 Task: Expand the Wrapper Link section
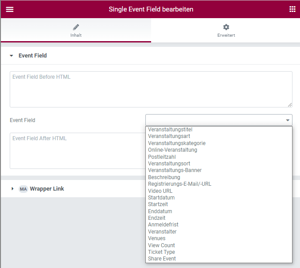point(12,189)
